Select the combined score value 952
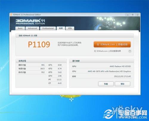 tap(43, 72)
